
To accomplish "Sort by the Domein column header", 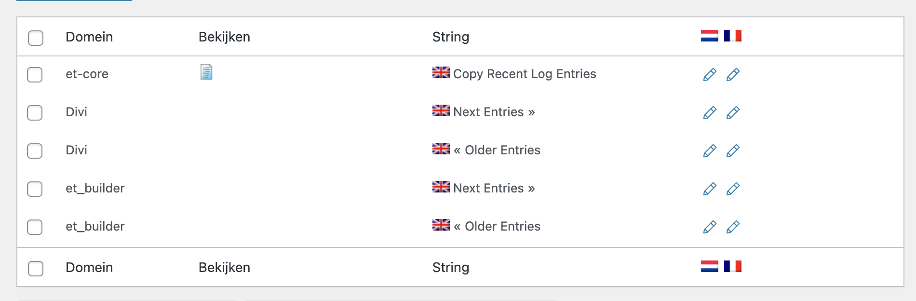I will [x=89, y=37].
